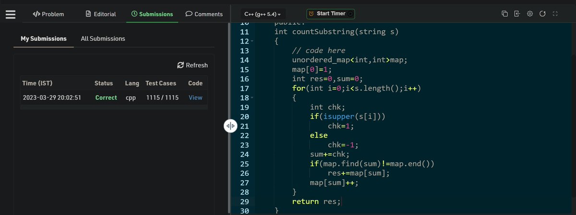This screenshot has height=215, width=576.
Task: View code of the 20:02:51 submission
Action: click(195, 97)
